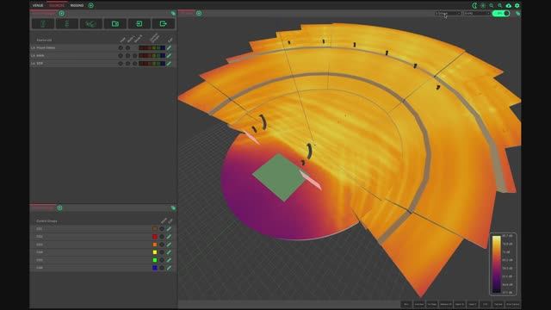Click the last view button in the bottom bar
Viewport: 551px width, 310px height.
coord(513,304)
